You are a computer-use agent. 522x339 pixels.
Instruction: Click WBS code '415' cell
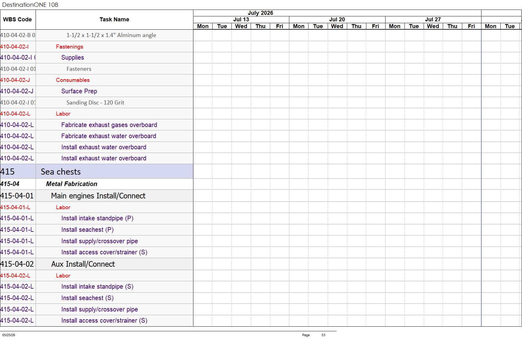tap(18, 172)
